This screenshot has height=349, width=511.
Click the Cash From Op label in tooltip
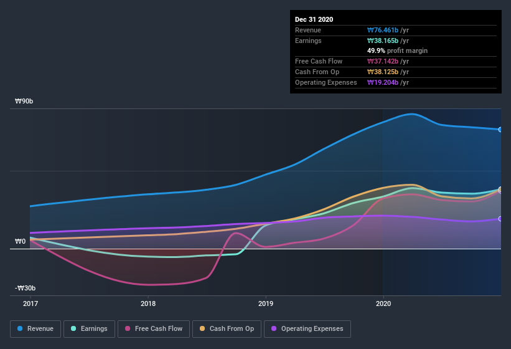tap(317, 72)
